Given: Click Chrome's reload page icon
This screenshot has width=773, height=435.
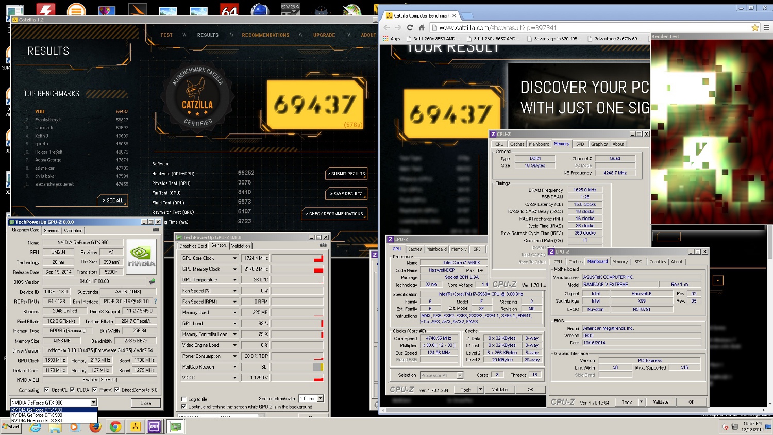Looking at the screenshot, I should (410, 28).
